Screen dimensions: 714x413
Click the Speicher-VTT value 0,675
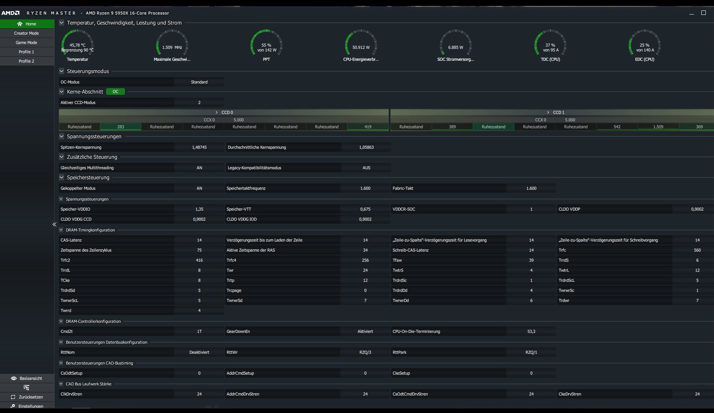[x=365, y=209]
